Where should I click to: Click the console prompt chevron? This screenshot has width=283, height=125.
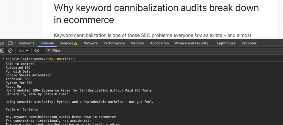pos(3,58)
